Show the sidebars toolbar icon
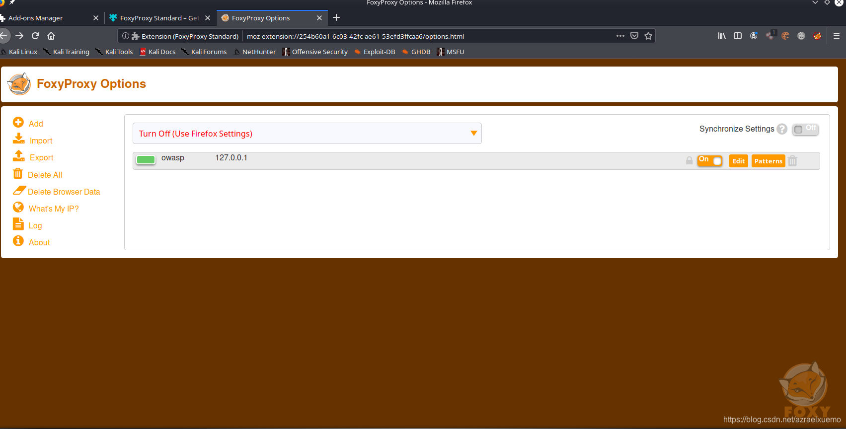 [x=738, y=36]
